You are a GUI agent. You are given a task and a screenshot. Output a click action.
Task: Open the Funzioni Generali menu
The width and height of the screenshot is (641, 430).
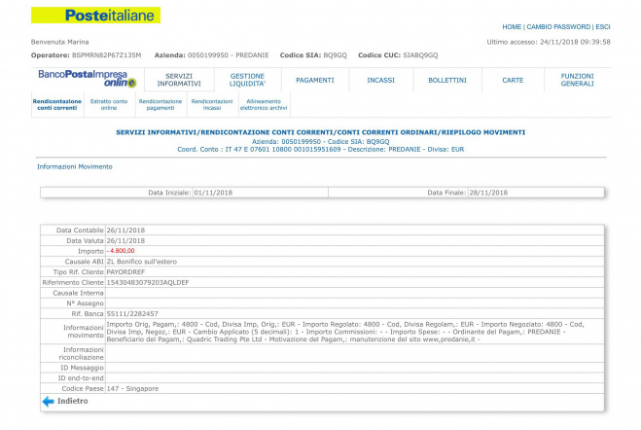[x=577, y=80]
